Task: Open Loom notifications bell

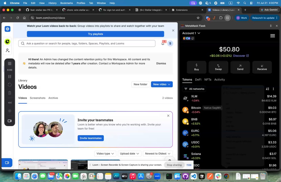Action: pyautogui.click(x=163, y=43)
